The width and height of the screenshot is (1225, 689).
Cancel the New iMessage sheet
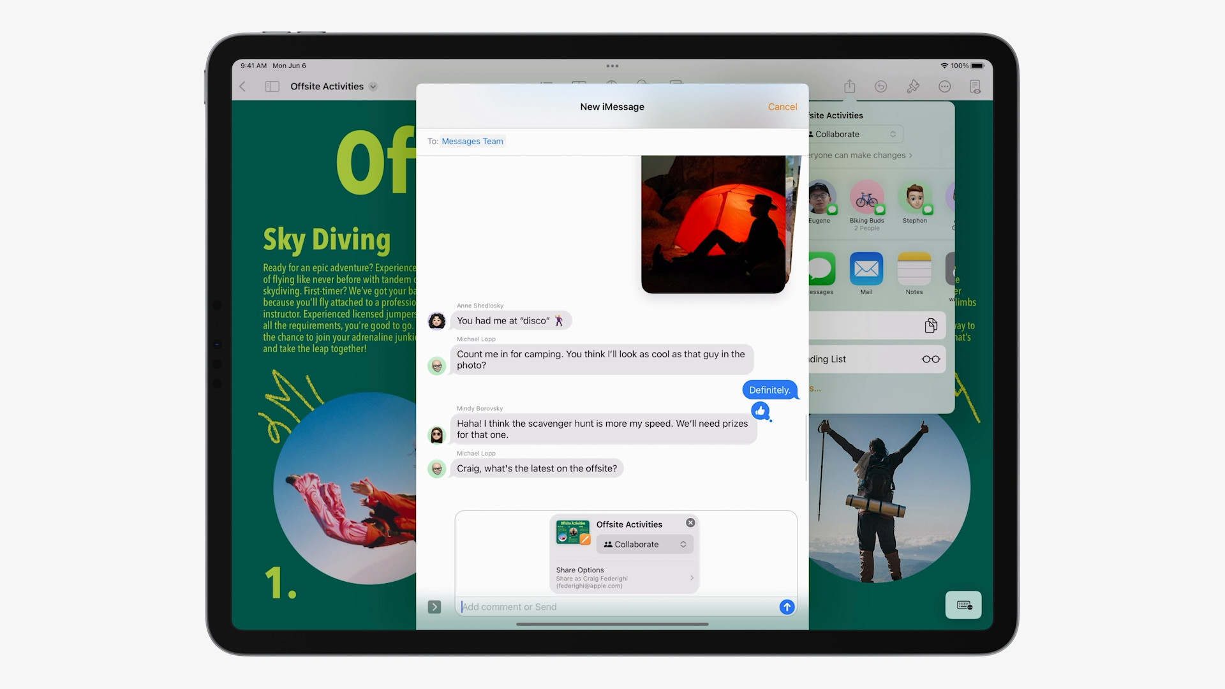782,107
